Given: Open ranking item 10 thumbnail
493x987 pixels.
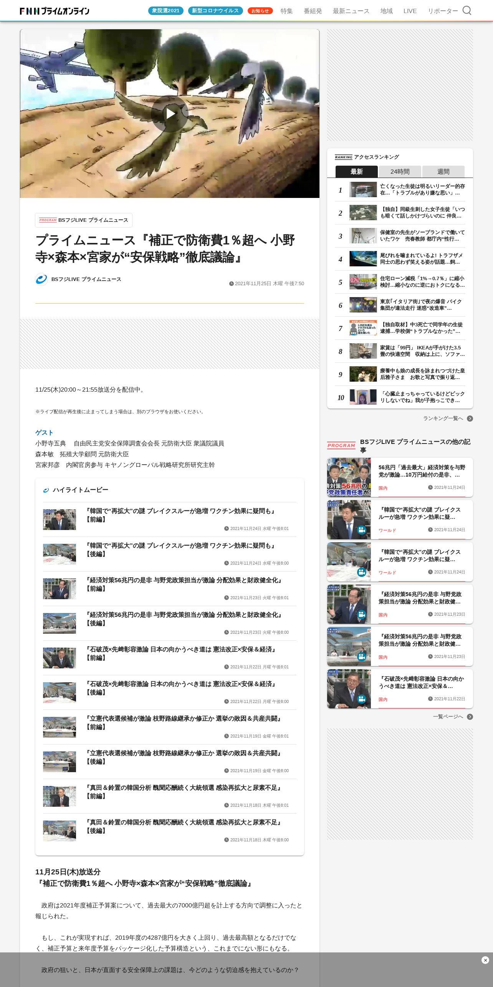Looking at the screenshot, I should click(363, 397).
